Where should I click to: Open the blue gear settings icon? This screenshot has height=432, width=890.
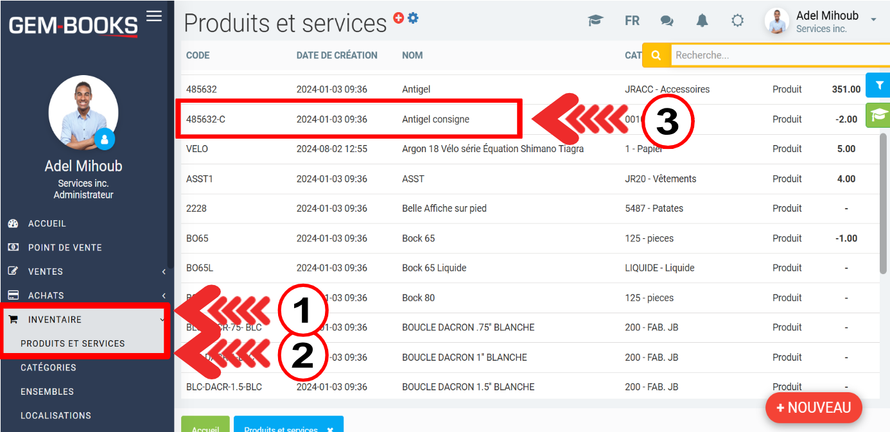(413, 18)
